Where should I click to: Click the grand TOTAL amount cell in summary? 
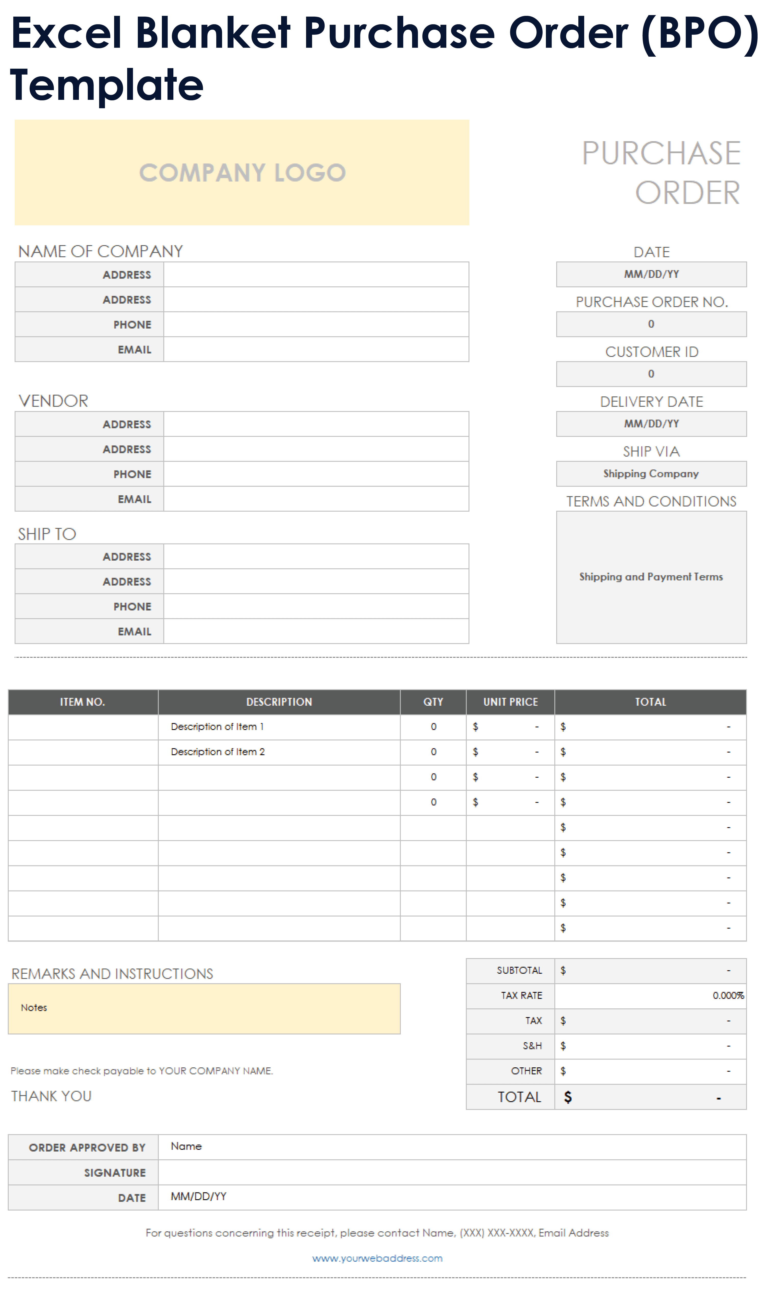650,1097
